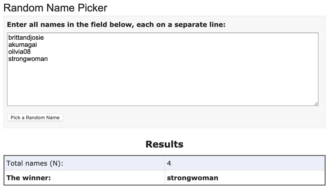This screenshot has width=330, height=189.
Task: Click the total count value 4
Action: pos(169,163)
